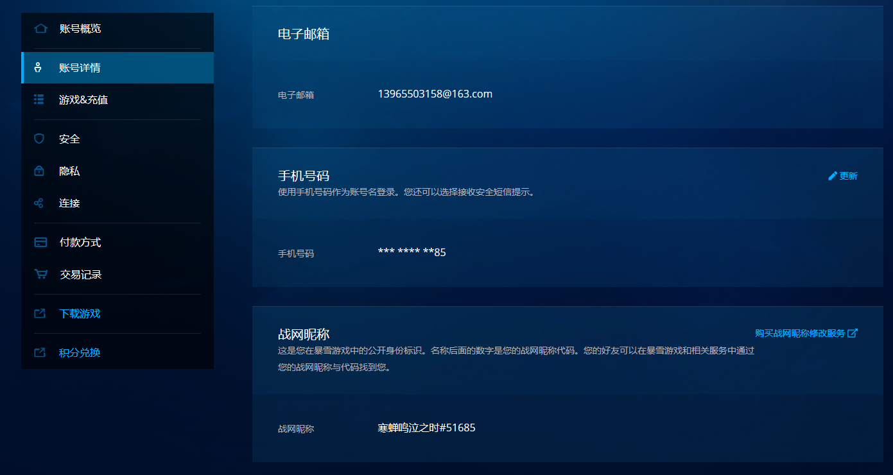
Task: Click the lock icon beside 隐私
Action: pyautogui.click(x=39, y=171)
